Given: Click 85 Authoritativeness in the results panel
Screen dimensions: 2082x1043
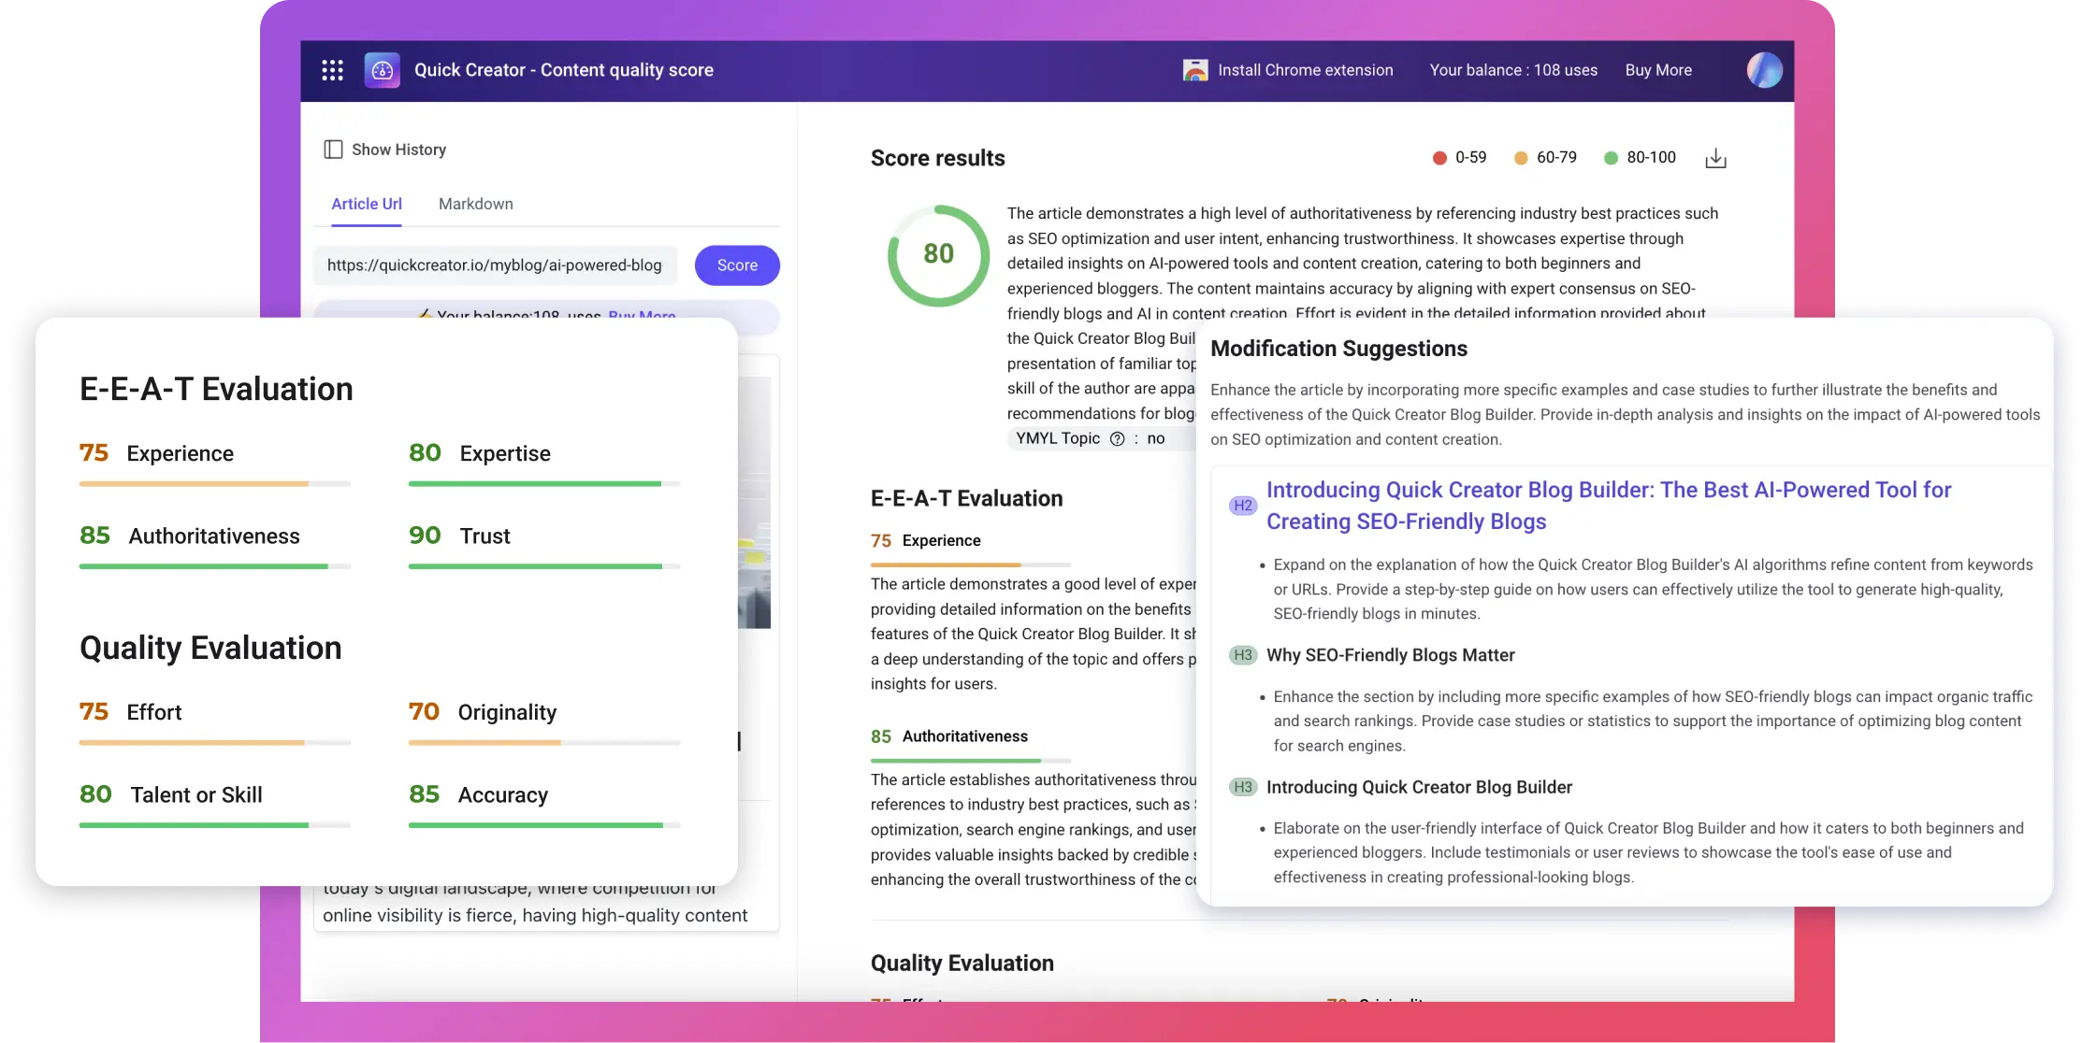Looking at the screenshot, I should click(949, 736).
